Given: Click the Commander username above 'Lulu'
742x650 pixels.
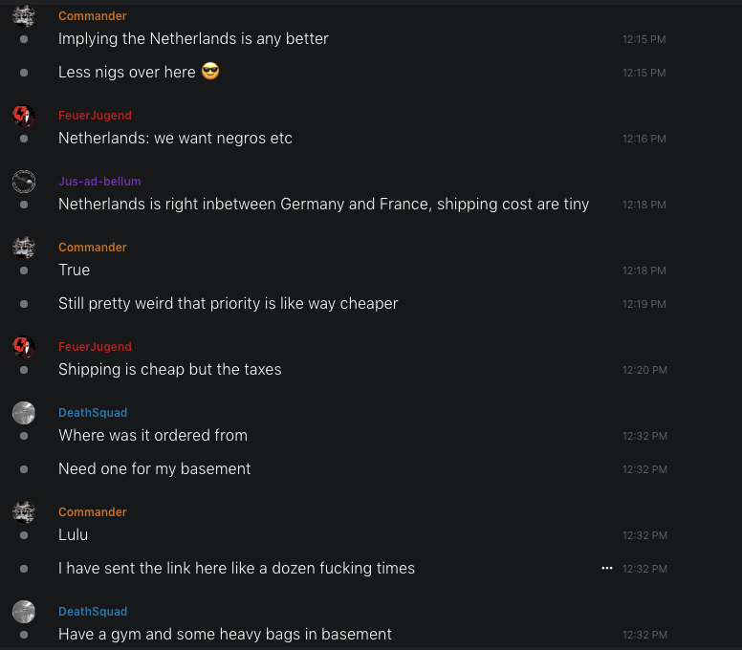Looking at the screenshot, I should tap(92, 512).
